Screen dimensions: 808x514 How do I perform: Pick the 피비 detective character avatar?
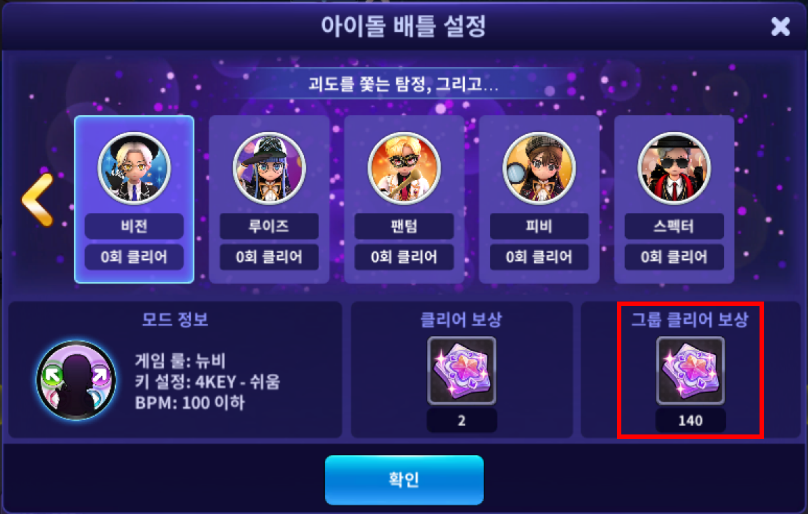tap(539, 169)
